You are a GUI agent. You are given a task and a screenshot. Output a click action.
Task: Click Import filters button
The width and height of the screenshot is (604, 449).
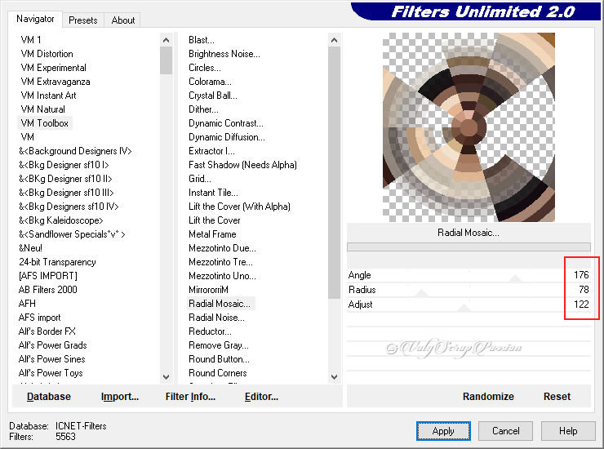pyautogui.click(x=120, y=397)
